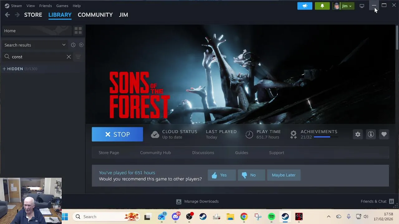Open the Friends menu
This screenshot has width=399, height=224.
tap(46, 6)
